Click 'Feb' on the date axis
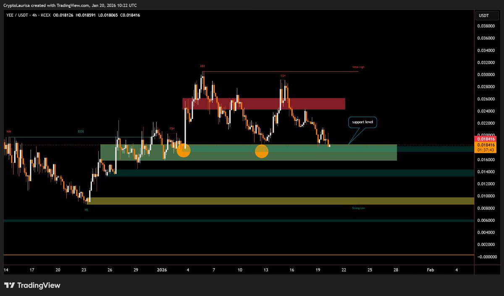The image size is (504, 296). pyautogui.click(x=430, y=270)
